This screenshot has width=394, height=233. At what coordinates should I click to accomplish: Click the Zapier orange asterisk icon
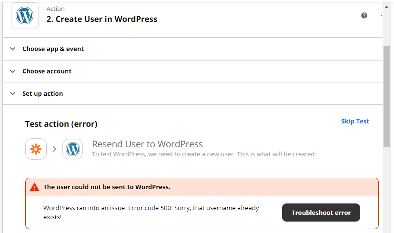pos(36,149)
